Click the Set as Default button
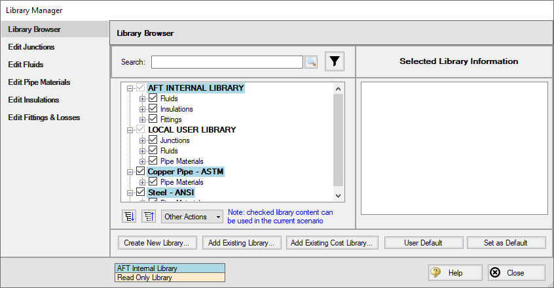The height and width of the screenshot is (288, 554). pyautogui.click(x=506, y=243)
